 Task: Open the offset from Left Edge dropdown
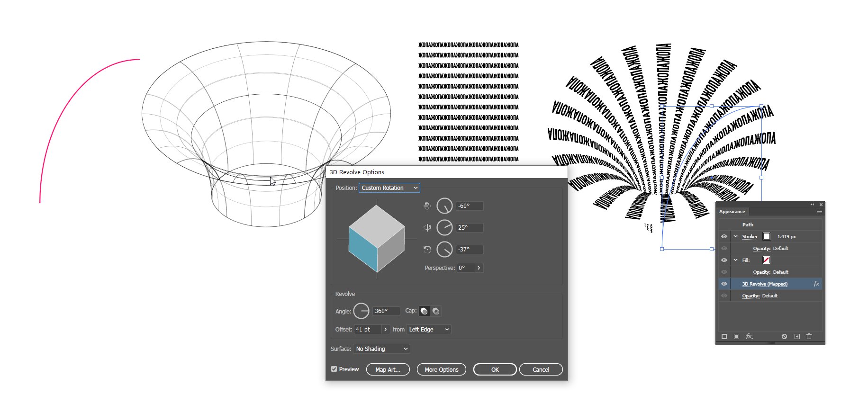pyautogui.click(x=429, y=330)
